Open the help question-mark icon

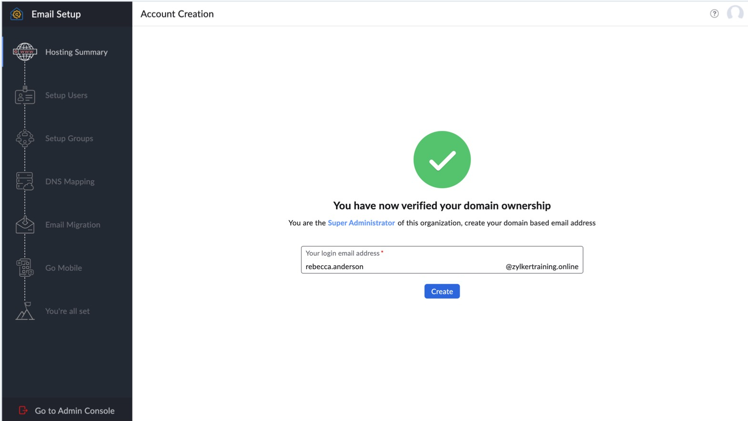[714, 13]
